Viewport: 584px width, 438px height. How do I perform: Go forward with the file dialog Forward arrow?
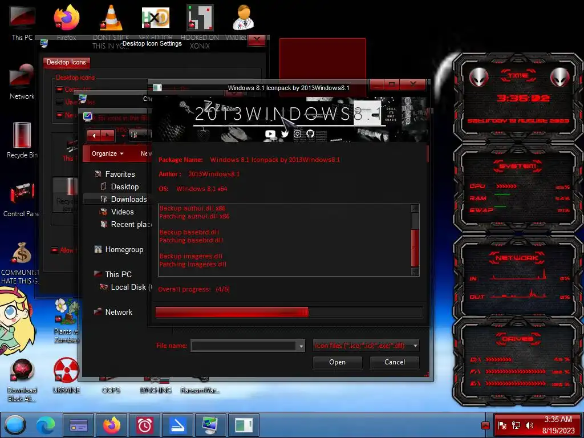pyautogui.click(x=108, y=136)
